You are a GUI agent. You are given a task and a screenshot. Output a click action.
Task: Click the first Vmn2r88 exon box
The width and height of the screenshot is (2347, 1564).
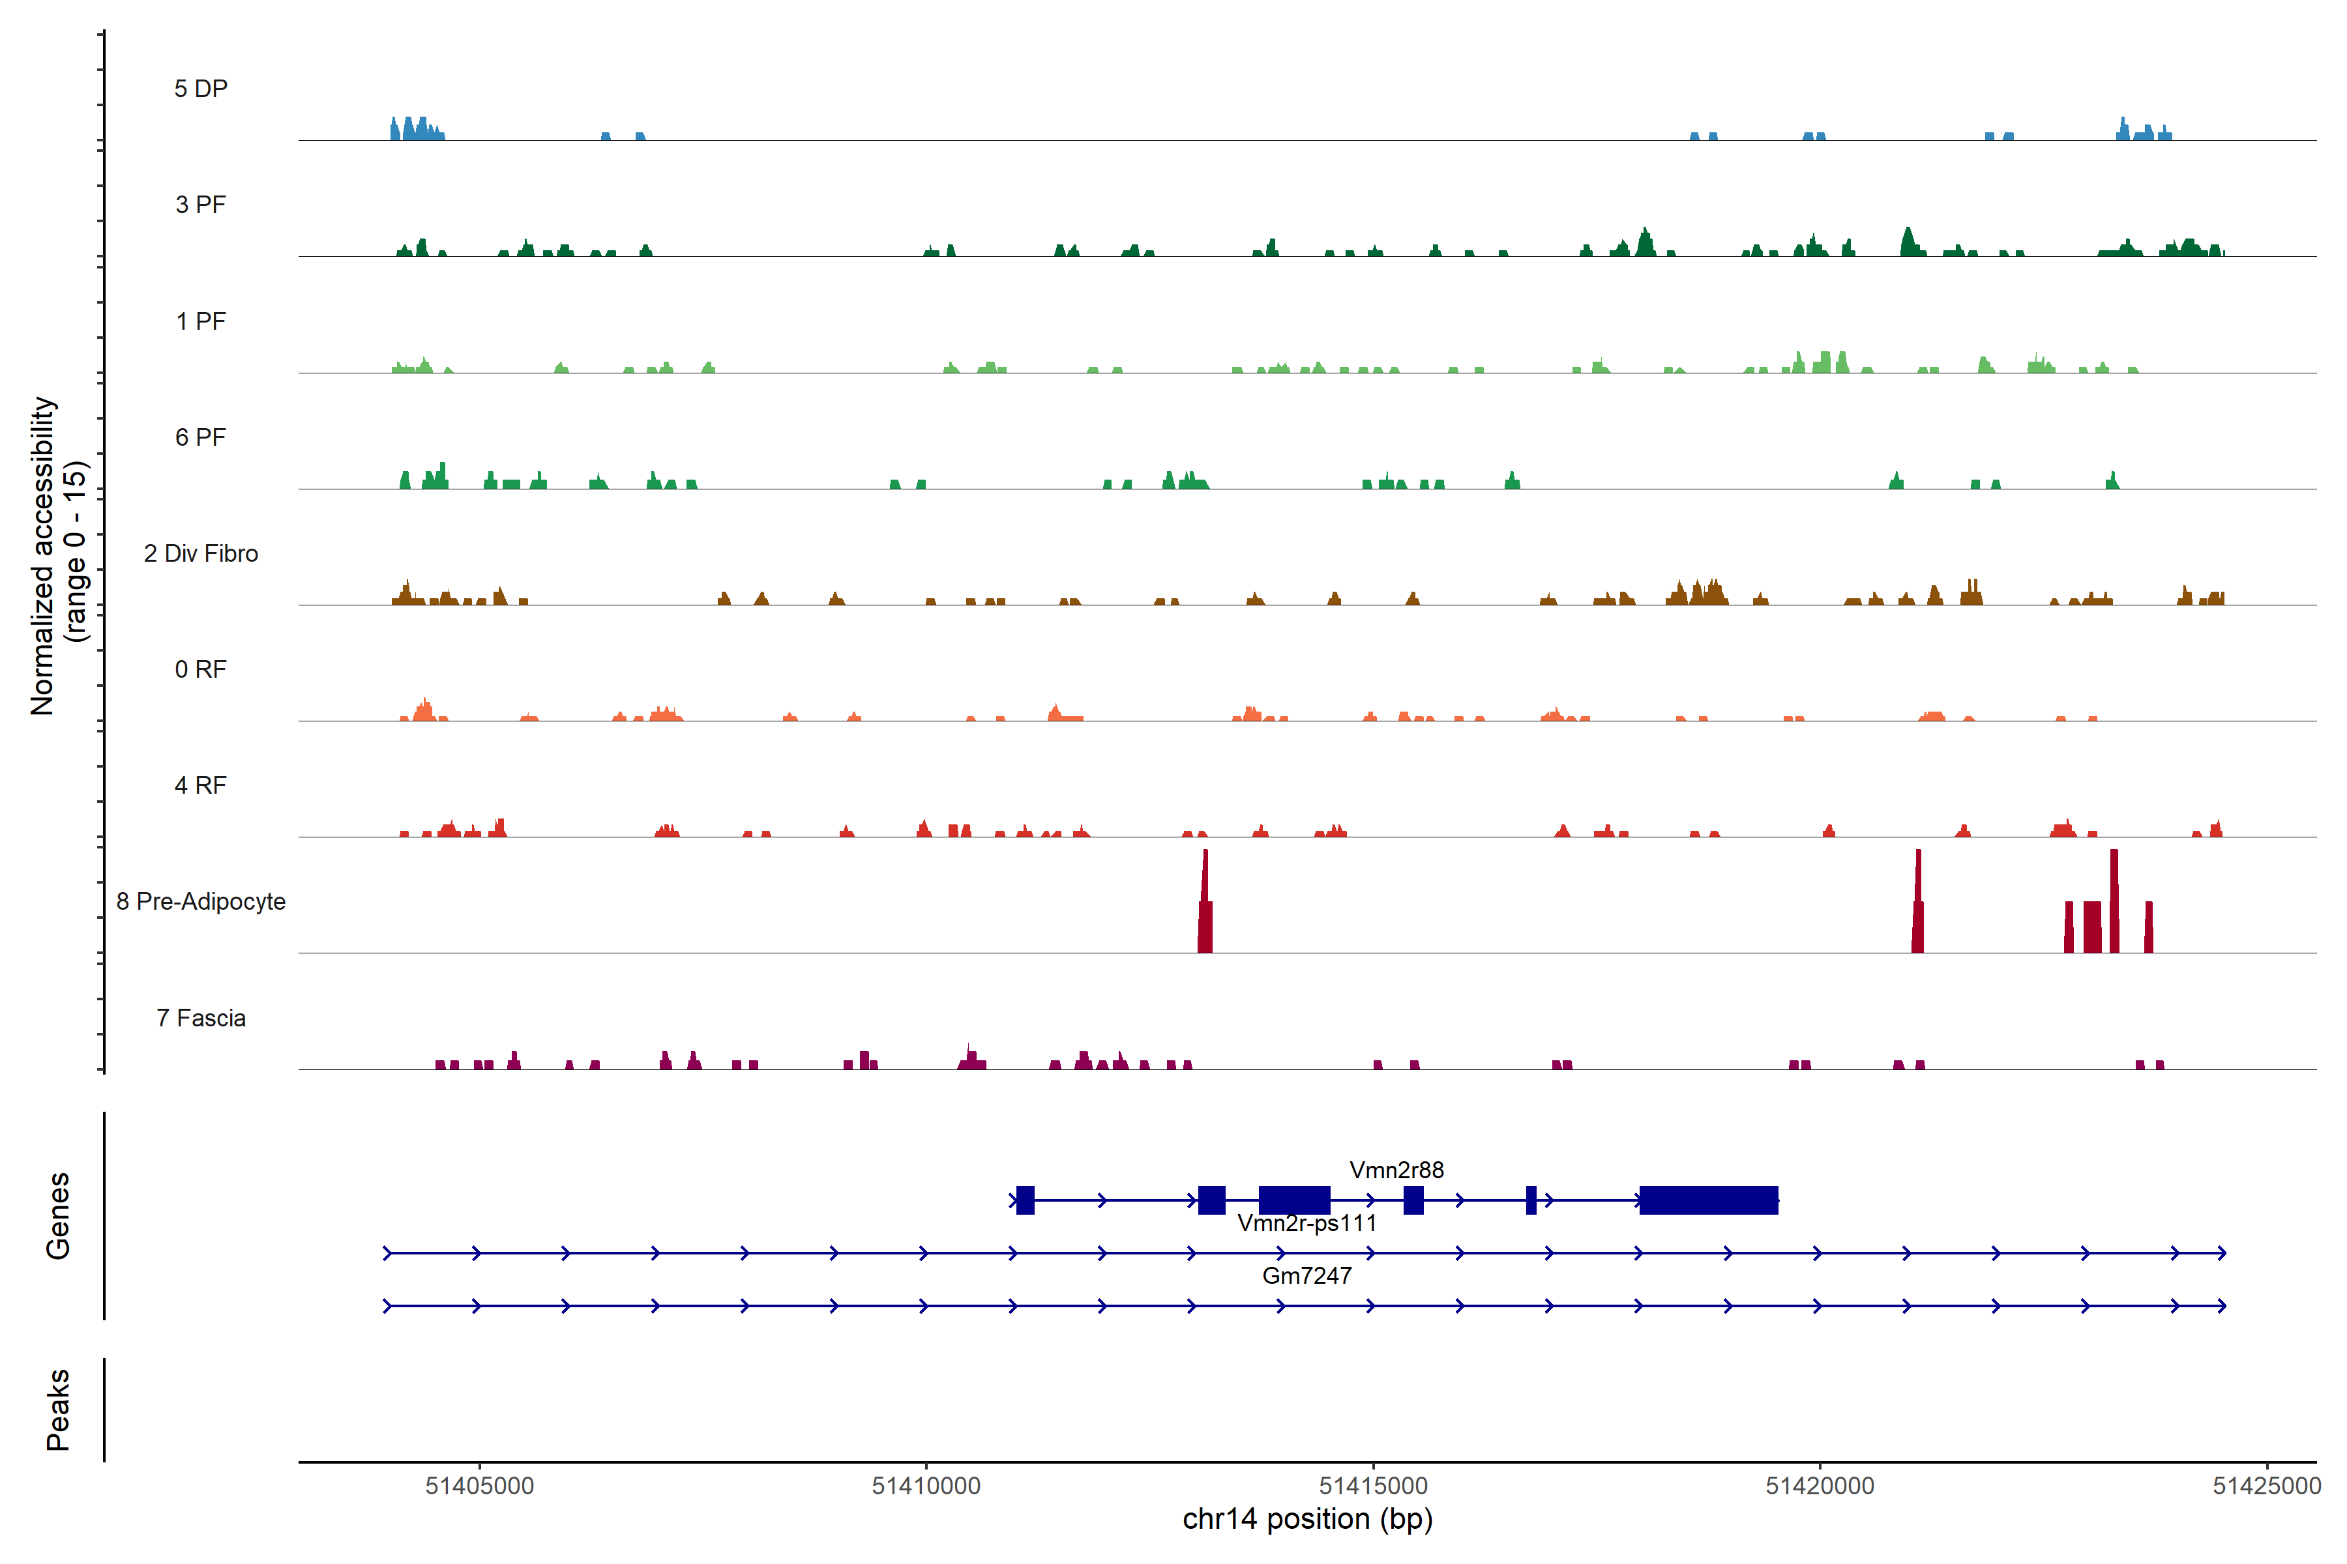point(1025,1200)
